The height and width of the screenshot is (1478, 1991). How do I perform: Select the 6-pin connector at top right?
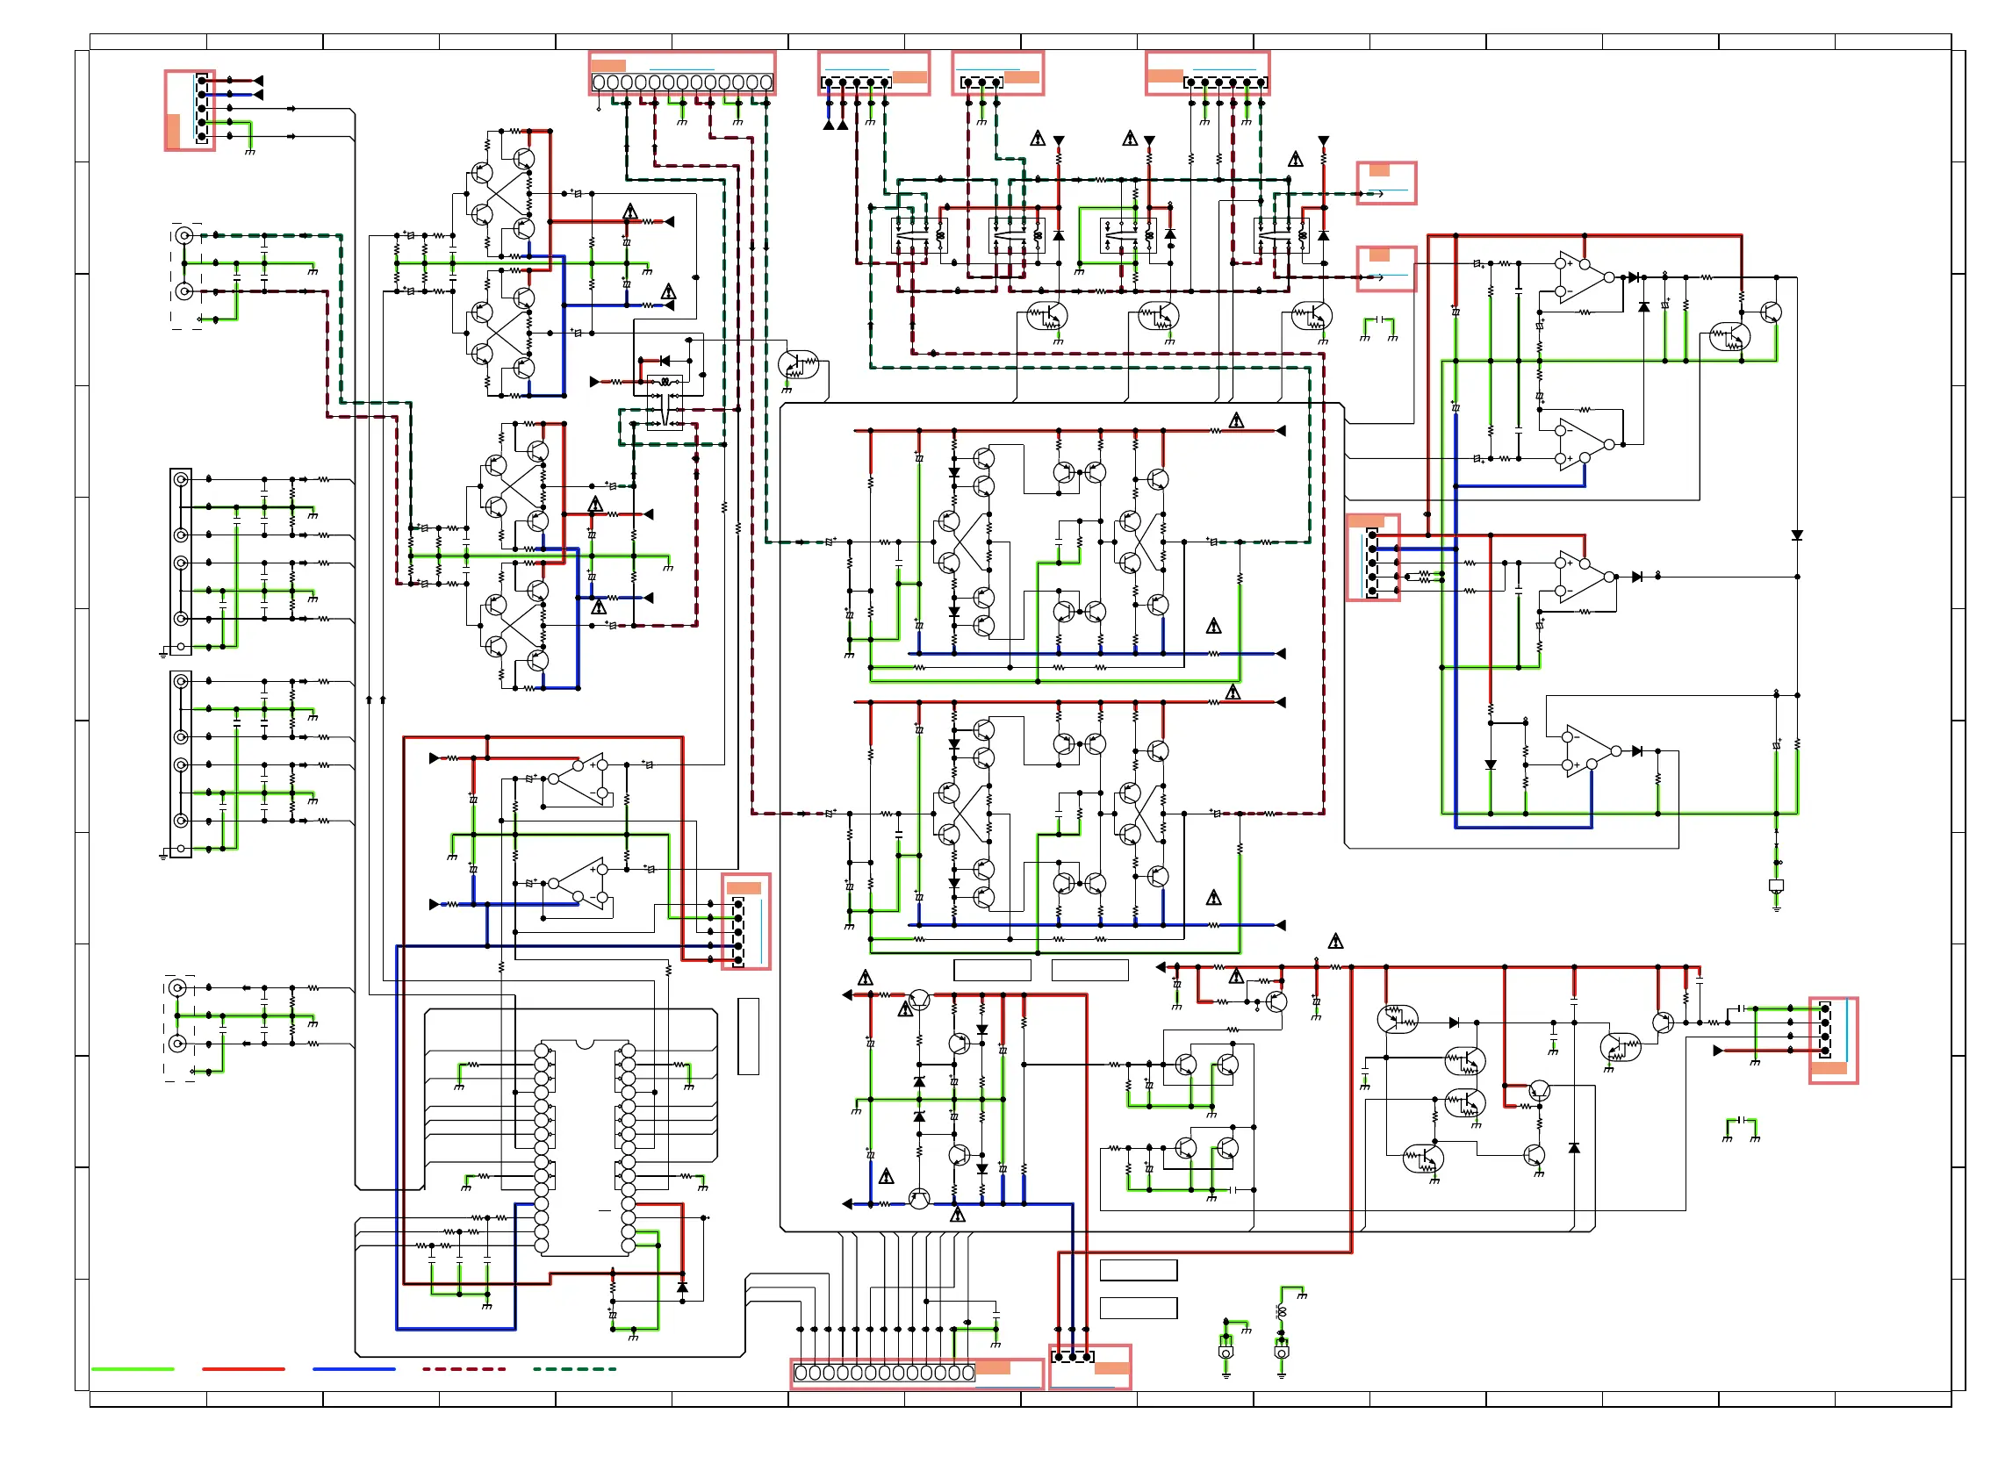[1225, 83]
